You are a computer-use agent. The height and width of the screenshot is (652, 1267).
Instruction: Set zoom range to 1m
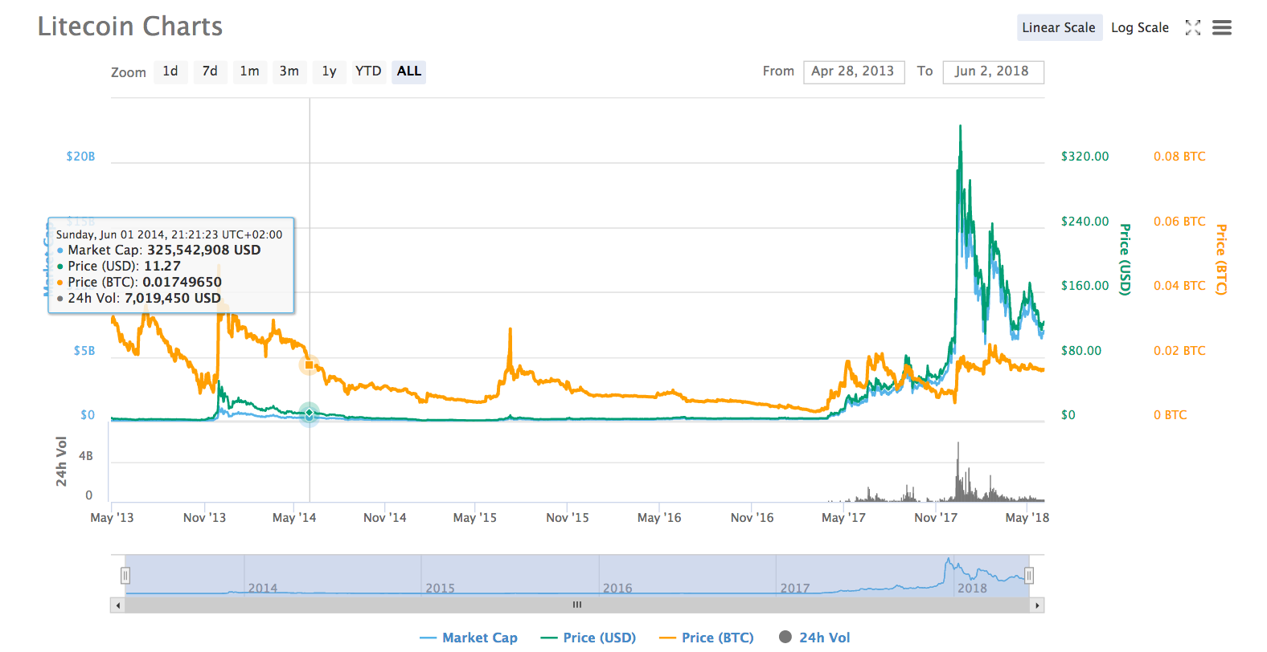(249, 71)
